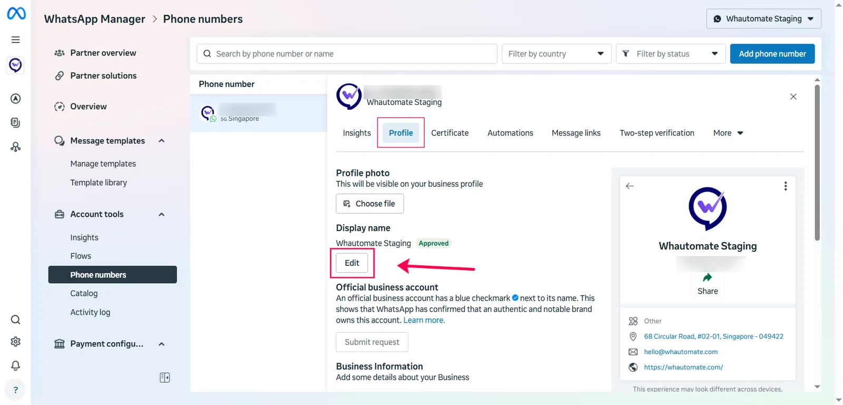
Task: Click the Submit request button
Action: pos(372,342)
